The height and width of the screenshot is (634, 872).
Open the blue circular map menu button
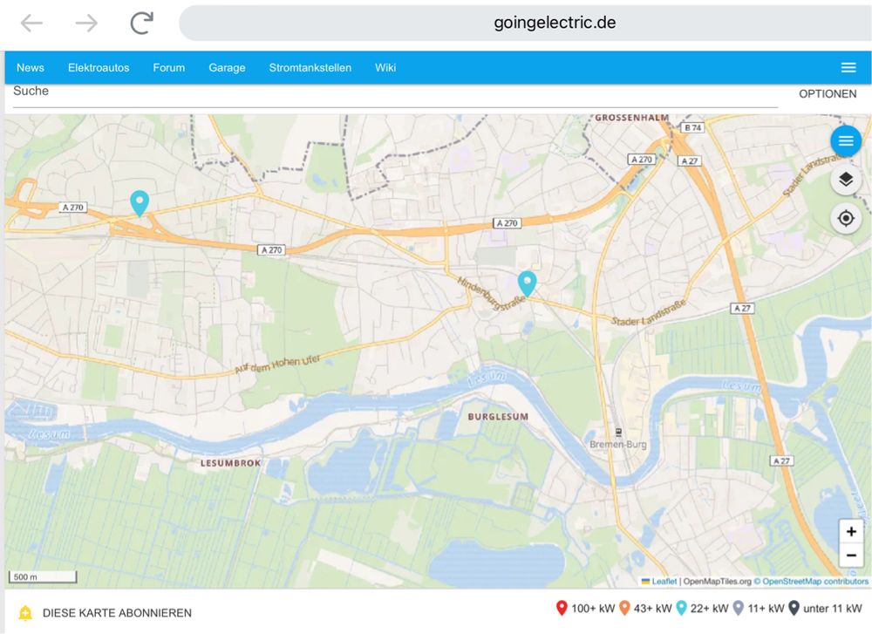coord(844,140)
